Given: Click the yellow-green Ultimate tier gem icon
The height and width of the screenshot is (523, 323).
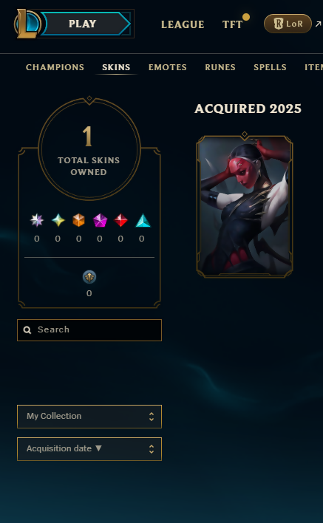Looking at the screenshot, I should 58,220.
